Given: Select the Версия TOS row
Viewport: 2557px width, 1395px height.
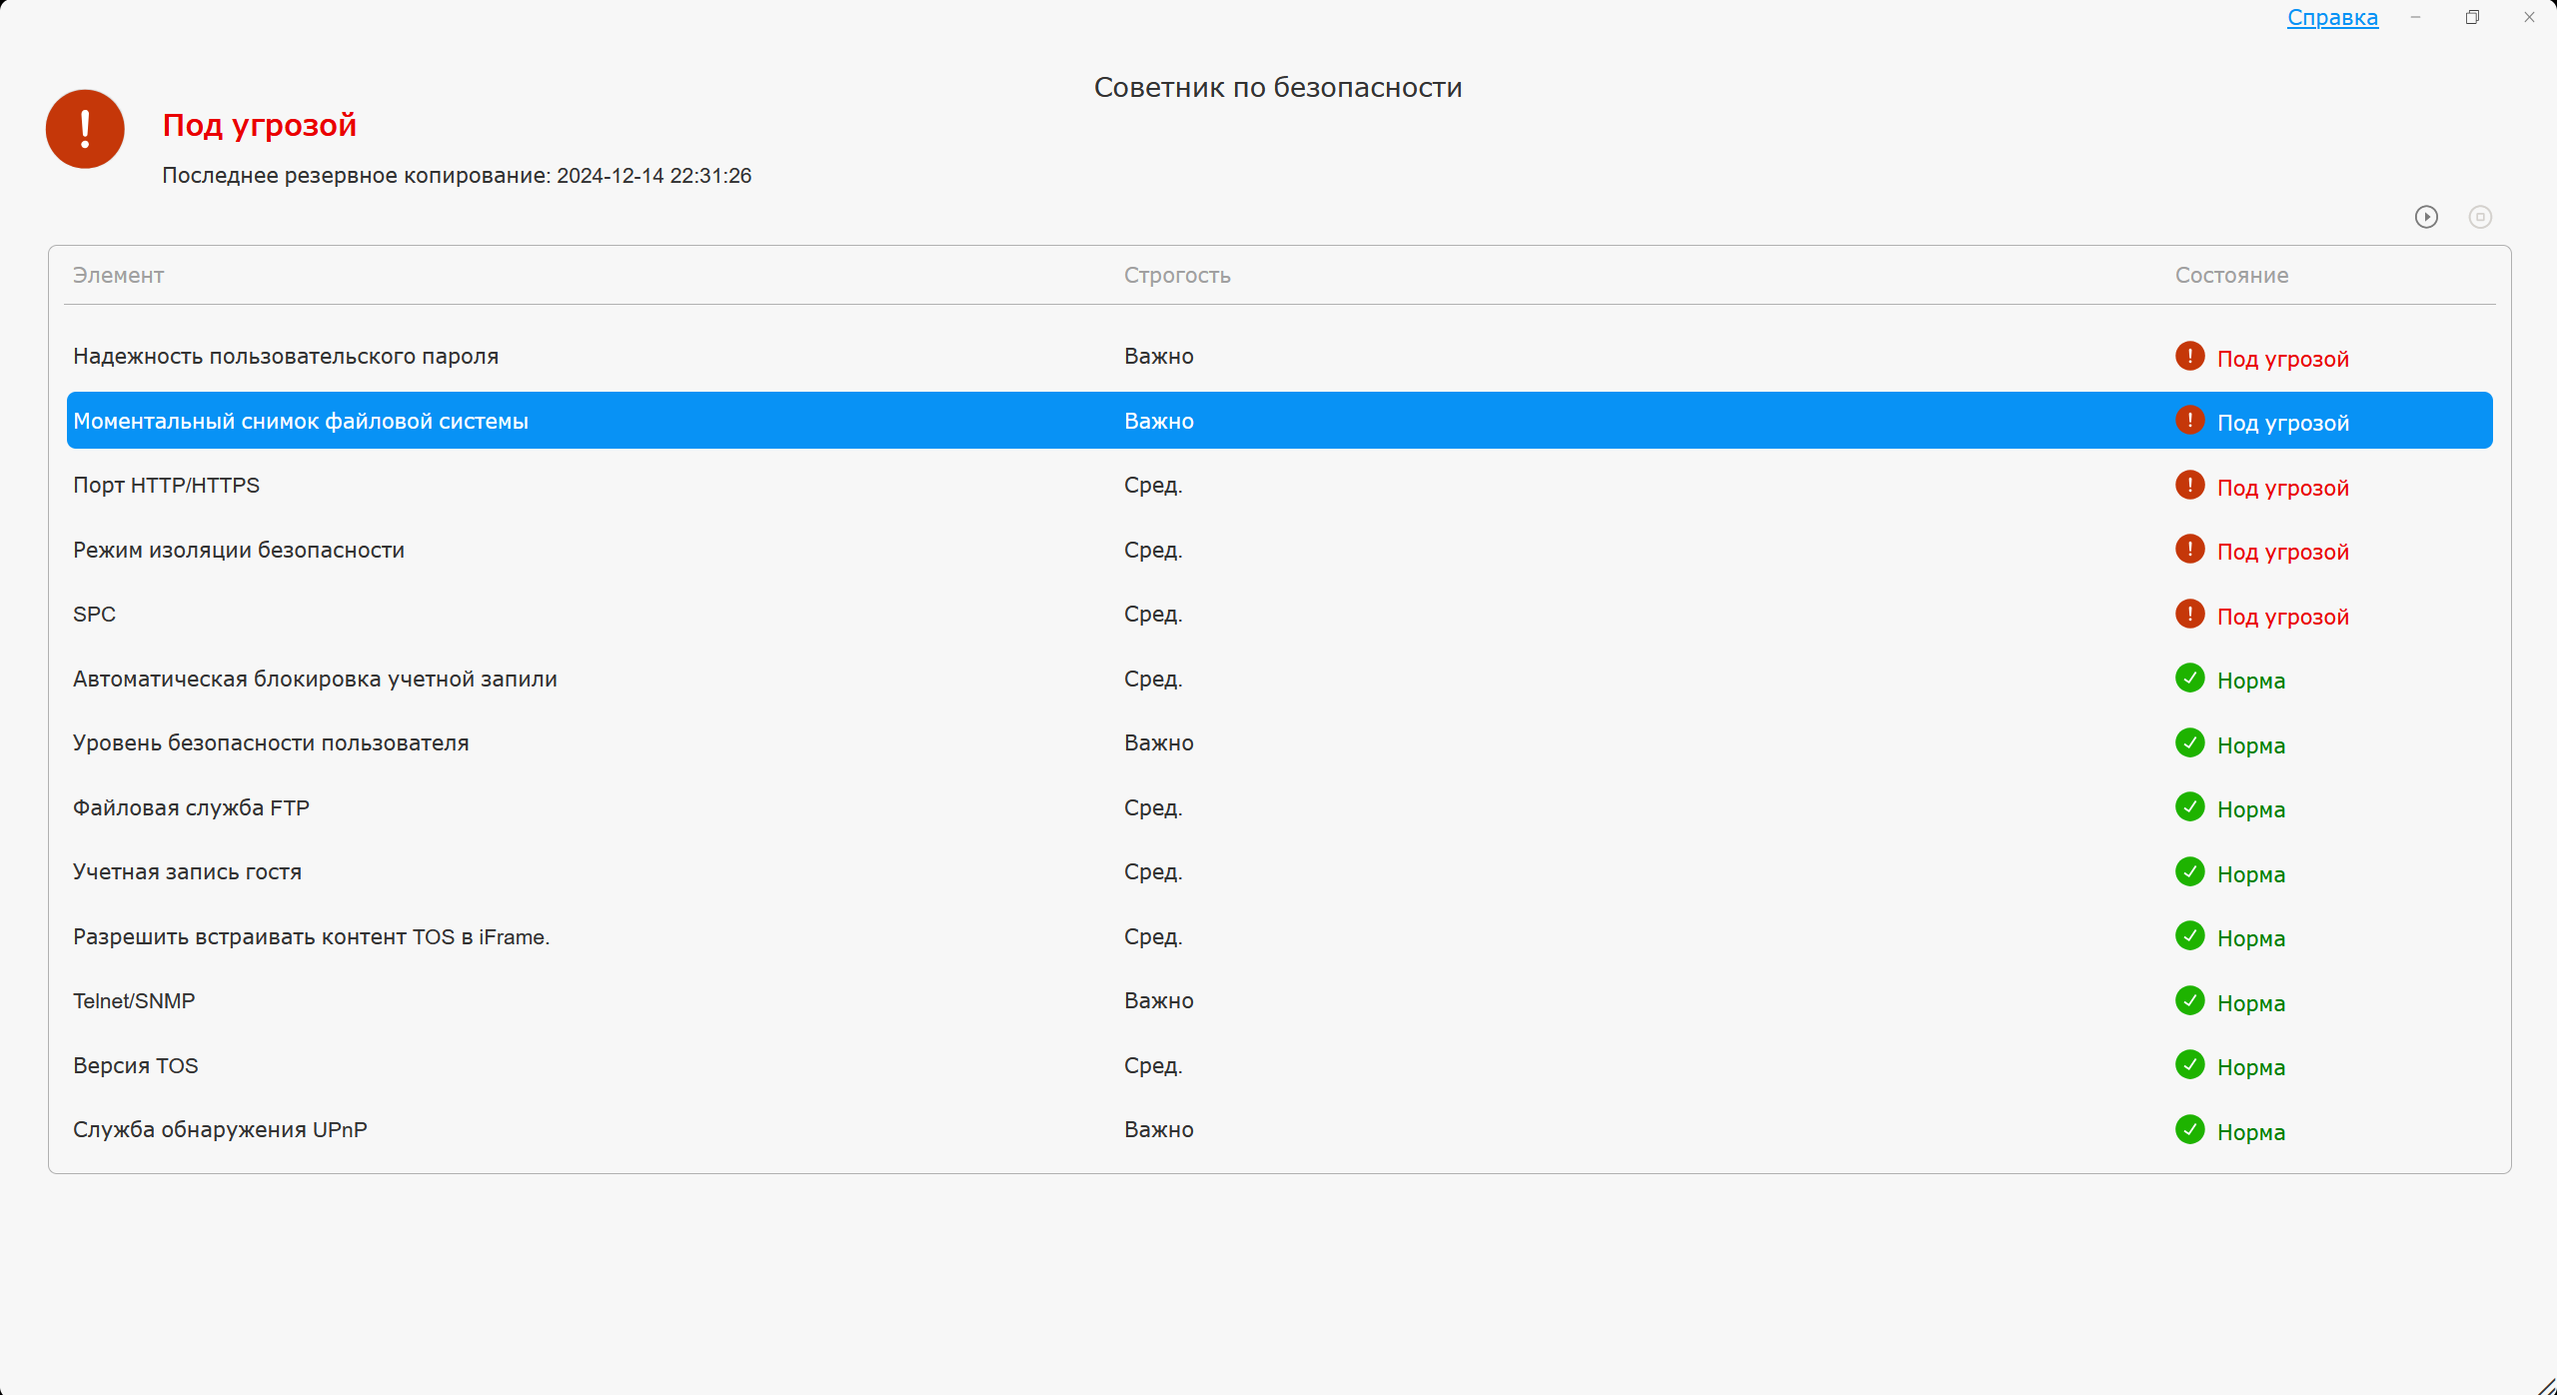Looking at the screenshot, I should point(136,1066).
